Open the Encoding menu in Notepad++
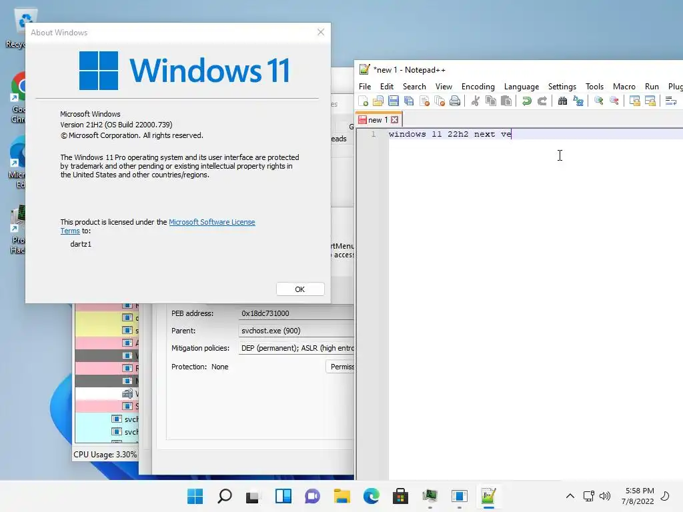 [x=478, y=87]
